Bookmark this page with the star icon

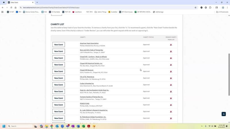(195, 7)
